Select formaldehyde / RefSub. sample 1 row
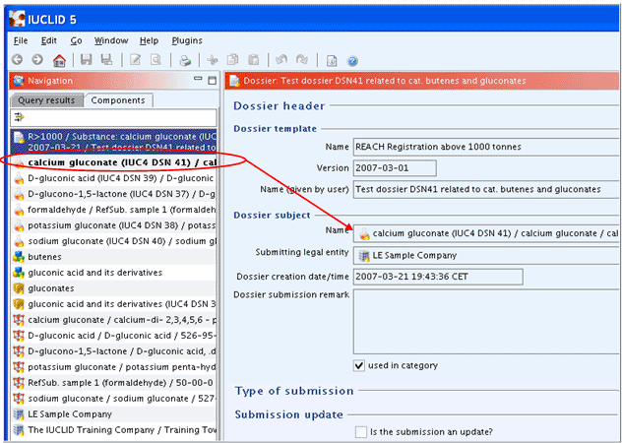This screenshot has width=622, height=443. point(114,210)
